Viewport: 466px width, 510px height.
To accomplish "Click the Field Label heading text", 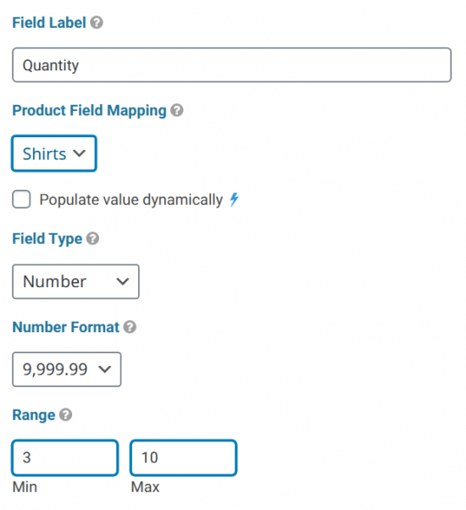I will point(49,23).
